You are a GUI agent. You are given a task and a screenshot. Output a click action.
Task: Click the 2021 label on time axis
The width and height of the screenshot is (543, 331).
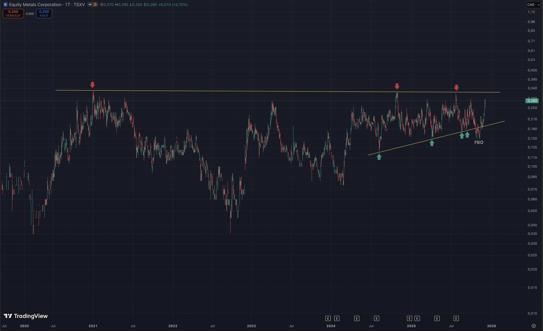(x=93, y=326)
